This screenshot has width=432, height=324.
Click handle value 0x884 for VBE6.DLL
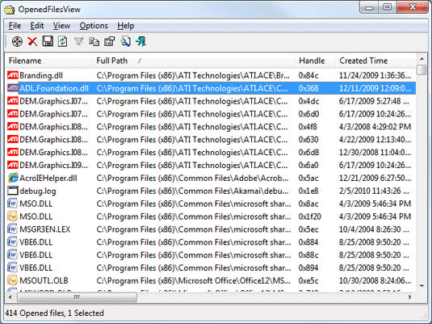(308, 242)
